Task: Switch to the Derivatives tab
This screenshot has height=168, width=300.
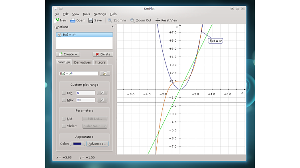Action: (x=83, y=62)
